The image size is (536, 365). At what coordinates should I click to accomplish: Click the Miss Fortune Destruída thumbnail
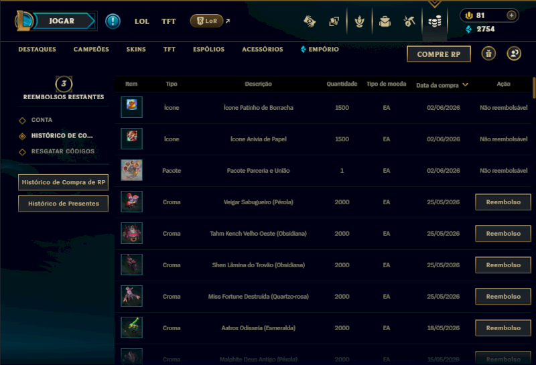[131, 296]
